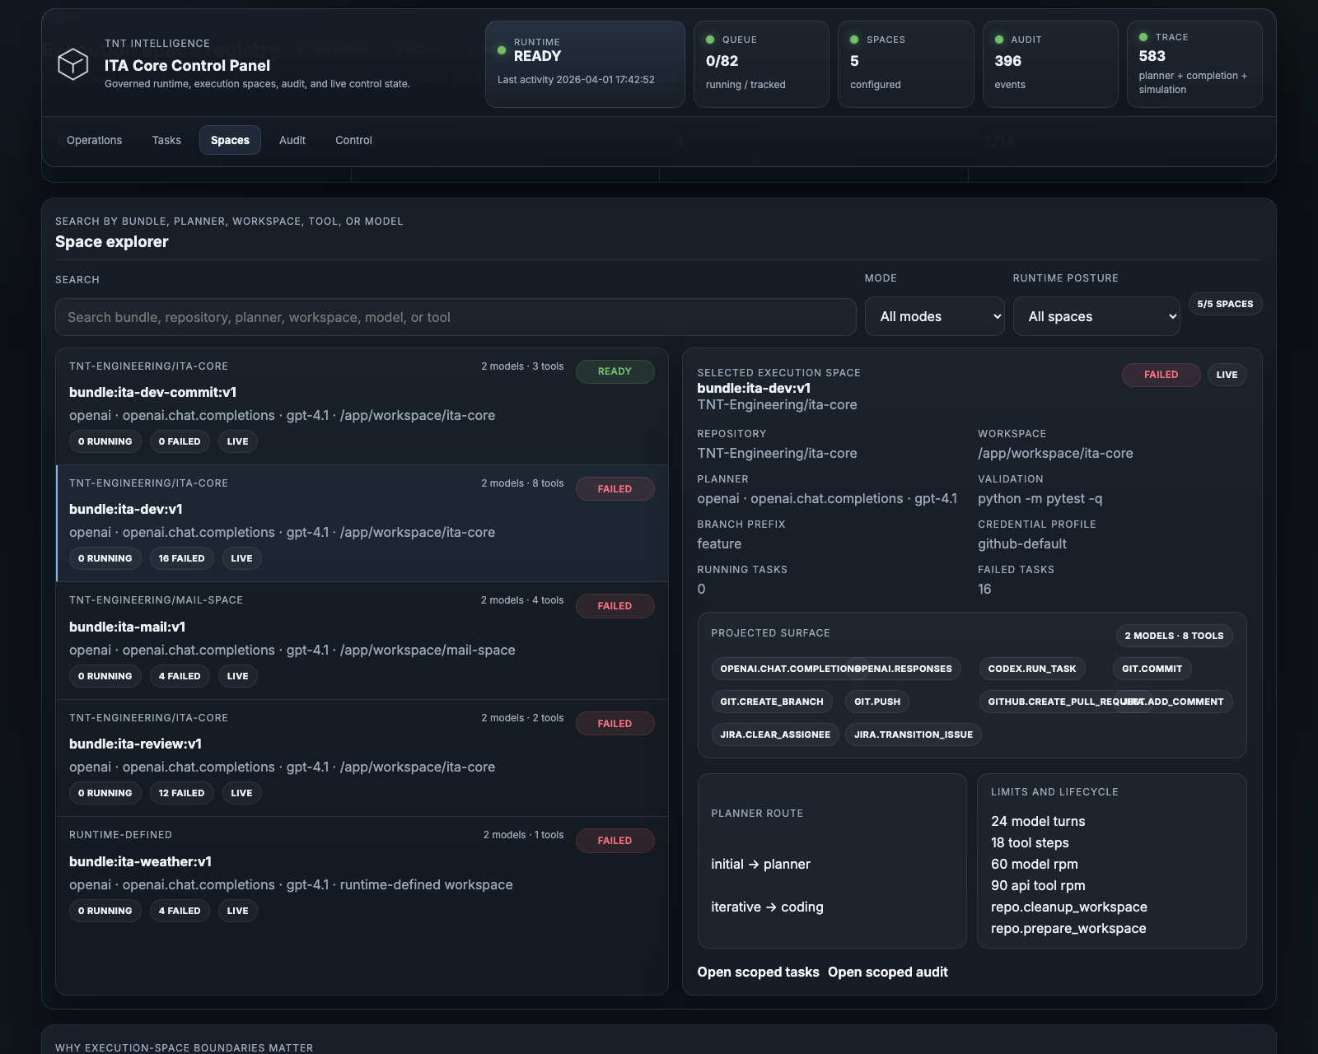This screenshot has height=1054, width=1318.
Task: Click the QUEUE status indicator dot
Action: (709, 39)
